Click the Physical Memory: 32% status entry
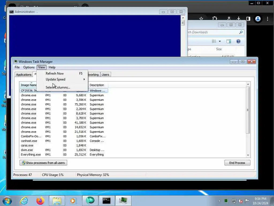Viewport: 274px width, 206px height. (x=93, y=175)
